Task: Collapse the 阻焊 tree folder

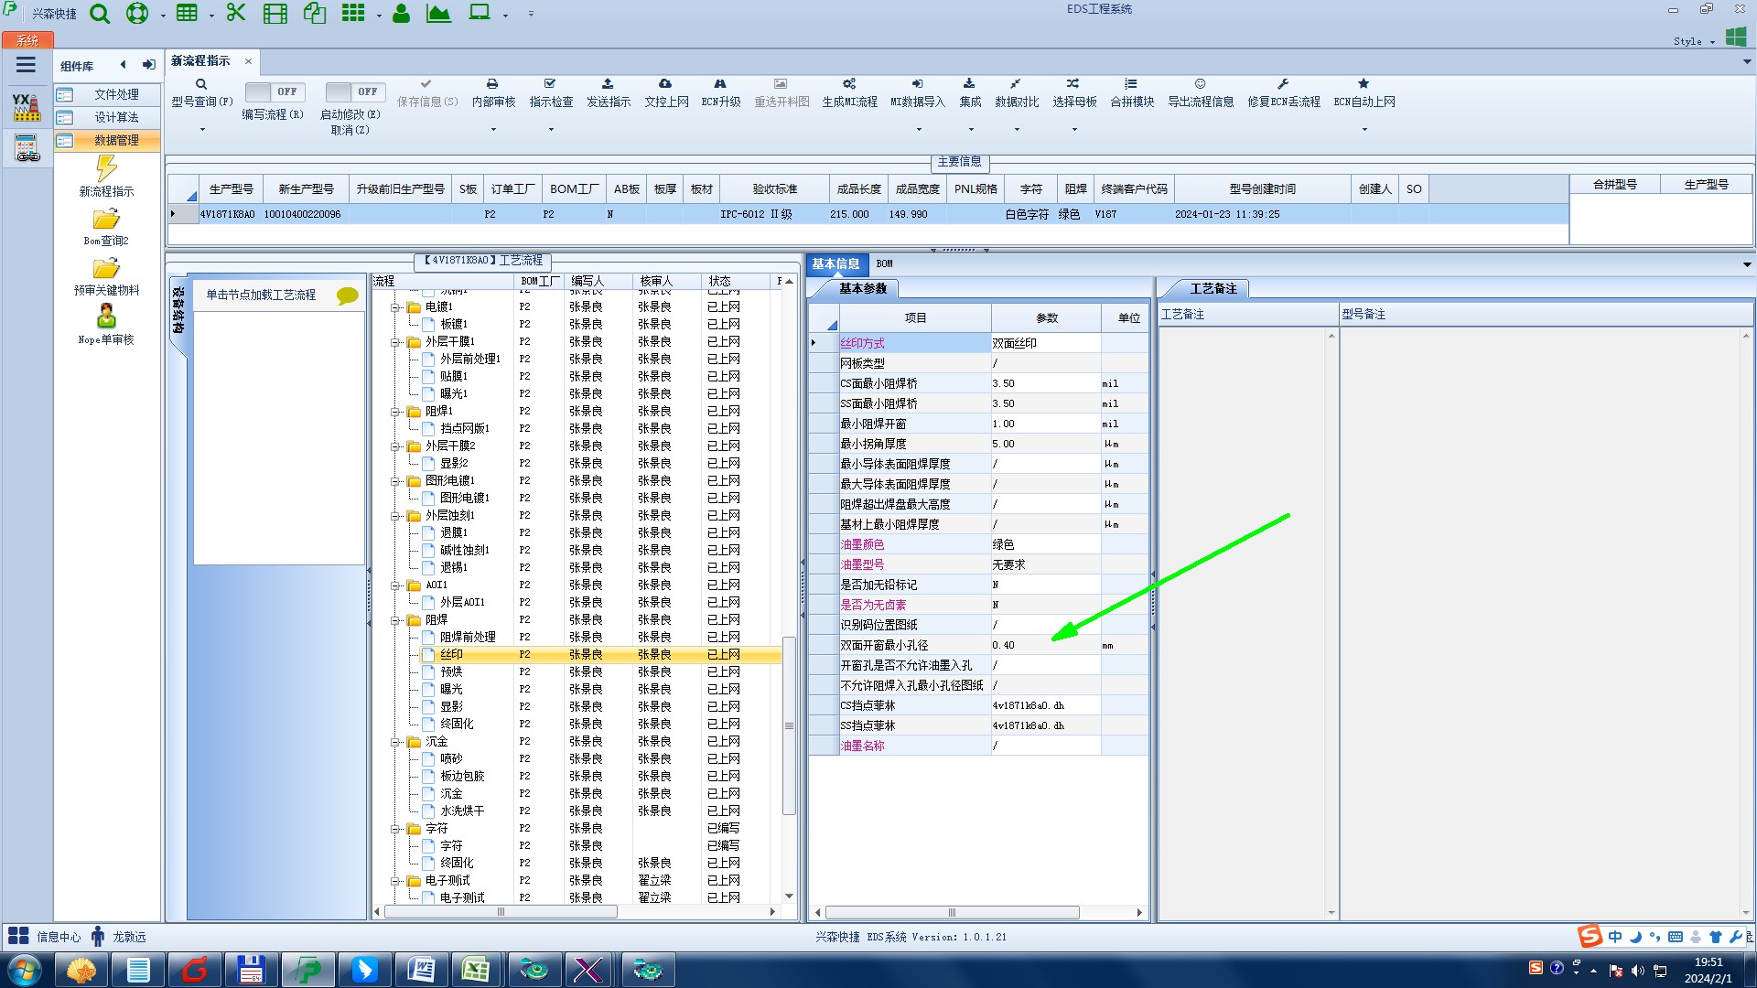Action: (x=395, y=620)
